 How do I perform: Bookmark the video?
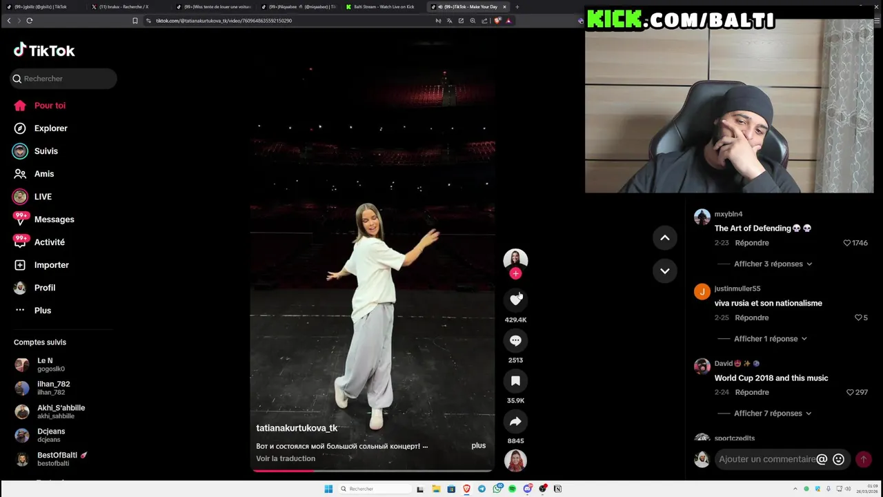tap(515, 381)
